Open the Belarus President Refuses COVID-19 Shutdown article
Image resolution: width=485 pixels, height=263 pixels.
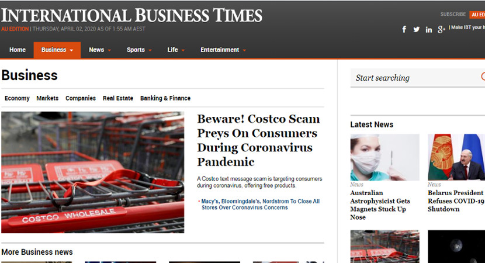coord(456,201)
